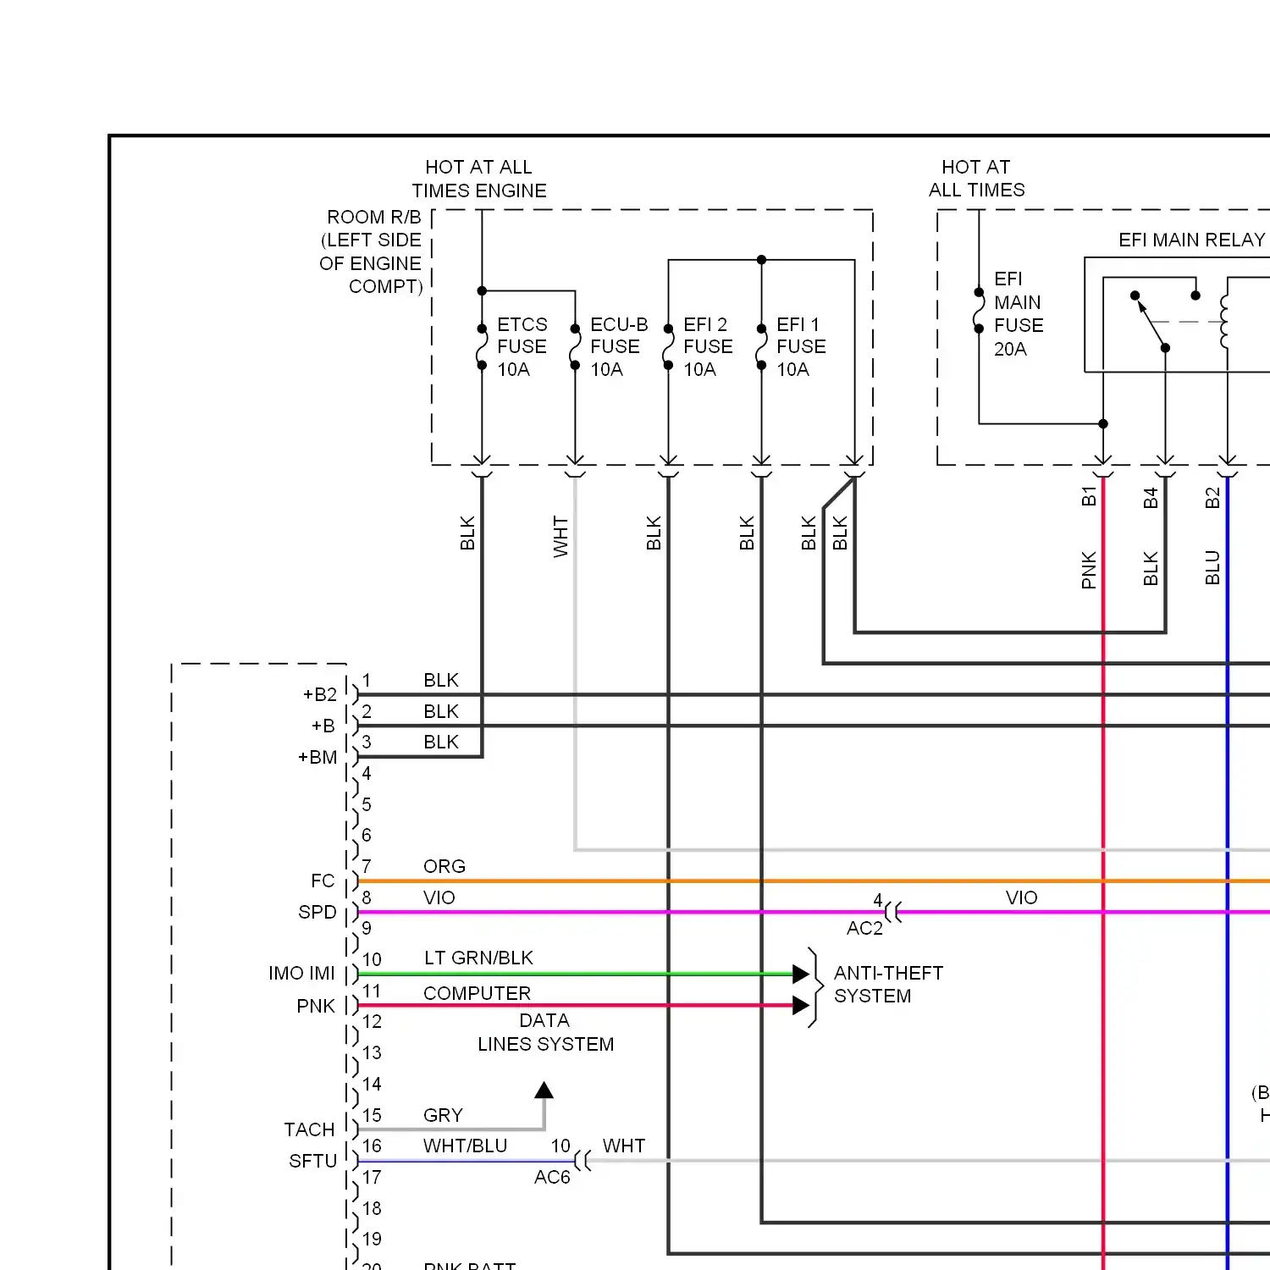Click the "FC" pin name
1270x1270 pixels.
click(x=323, y=881)
